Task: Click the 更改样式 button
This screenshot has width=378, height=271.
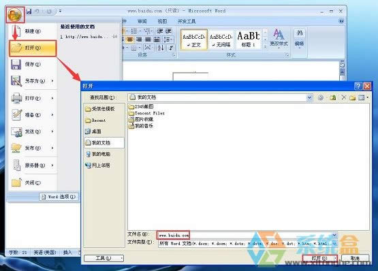Action: tap(279, 39)
